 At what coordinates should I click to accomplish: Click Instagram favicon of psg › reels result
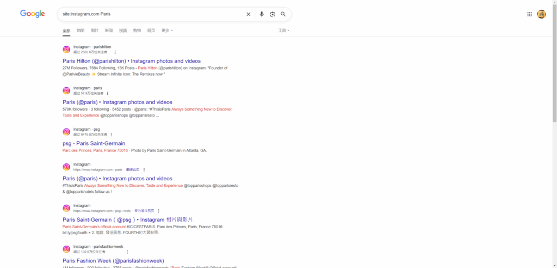click(66, 208)
